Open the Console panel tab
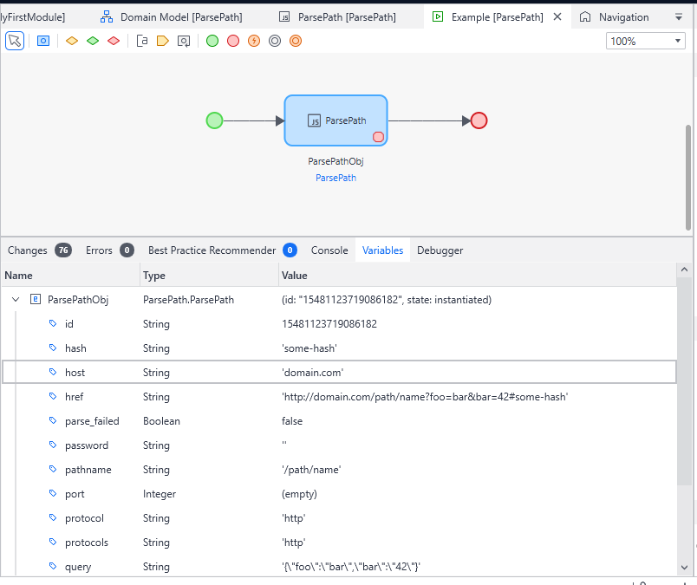Screen dimensions: 697x585 tap(329, 250)
